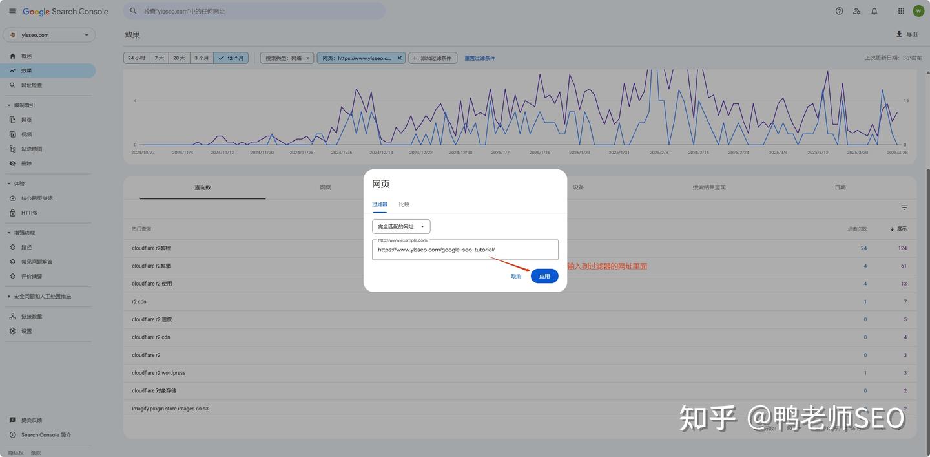Click the user settings people icon
930x457 pixels.
click(856, 11)
